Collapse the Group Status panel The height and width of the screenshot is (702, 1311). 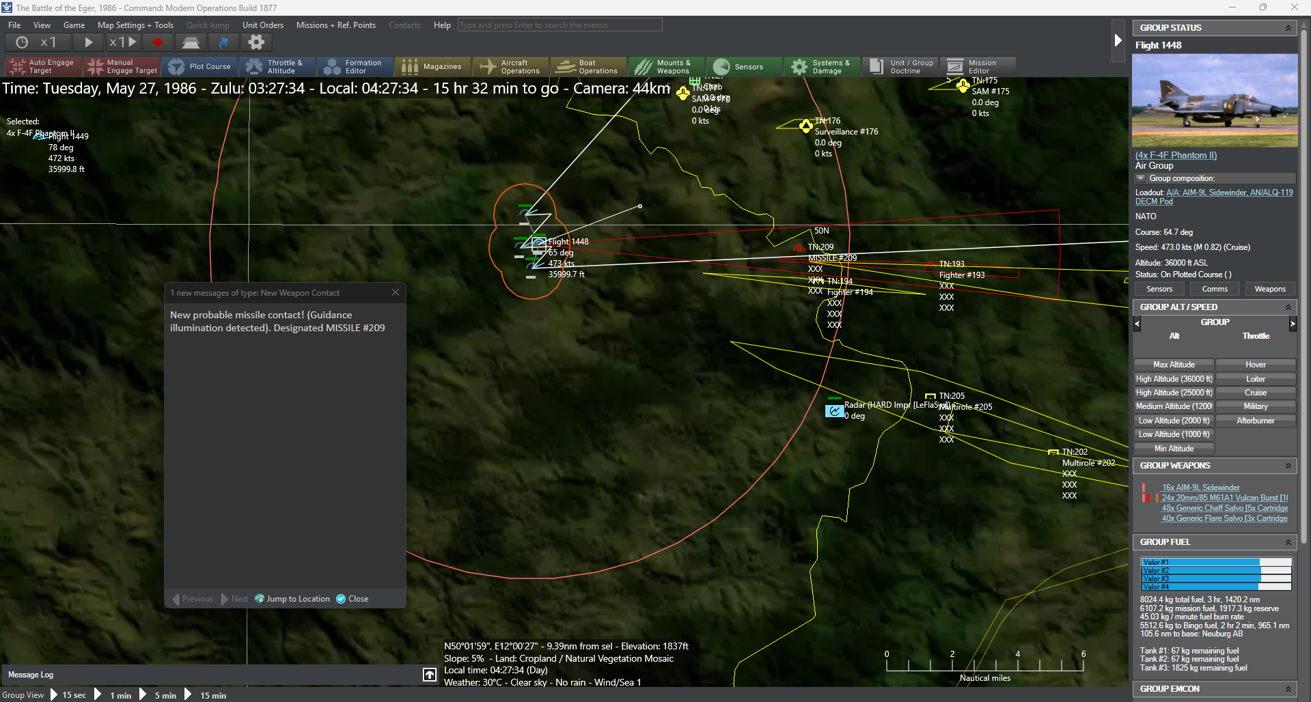(x=1288, y=28)
